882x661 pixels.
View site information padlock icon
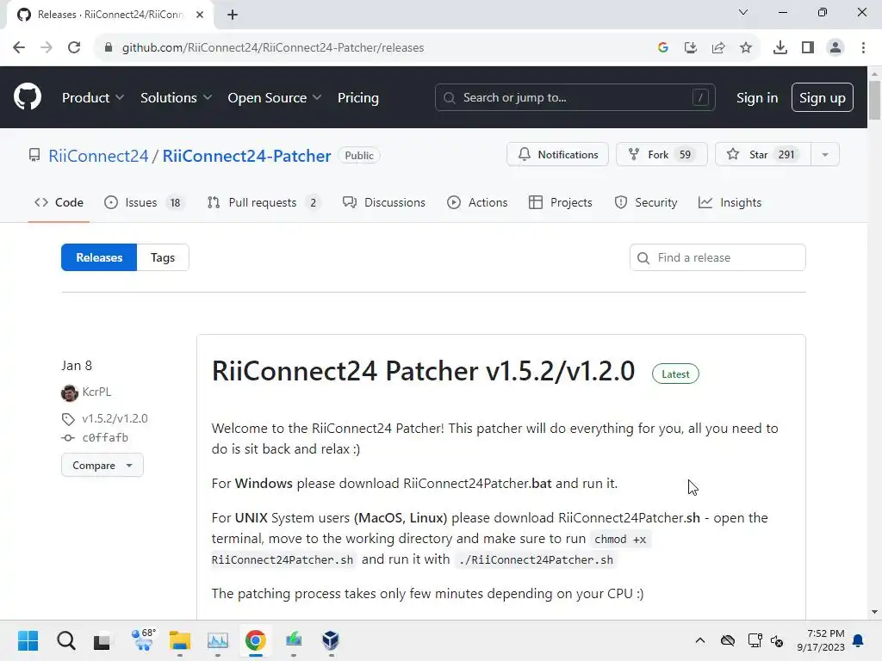point(109,48)
